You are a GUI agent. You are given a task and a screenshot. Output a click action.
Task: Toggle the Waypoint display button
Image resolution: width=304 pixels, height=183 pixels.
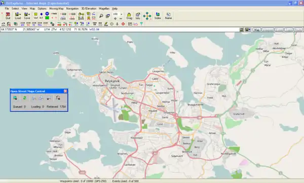click(268, 30)
